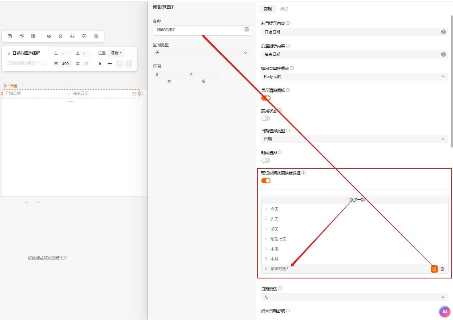Enable the 禁用状态 switch
This screenshot has width=453, height=320.
(x=266, y=118)
